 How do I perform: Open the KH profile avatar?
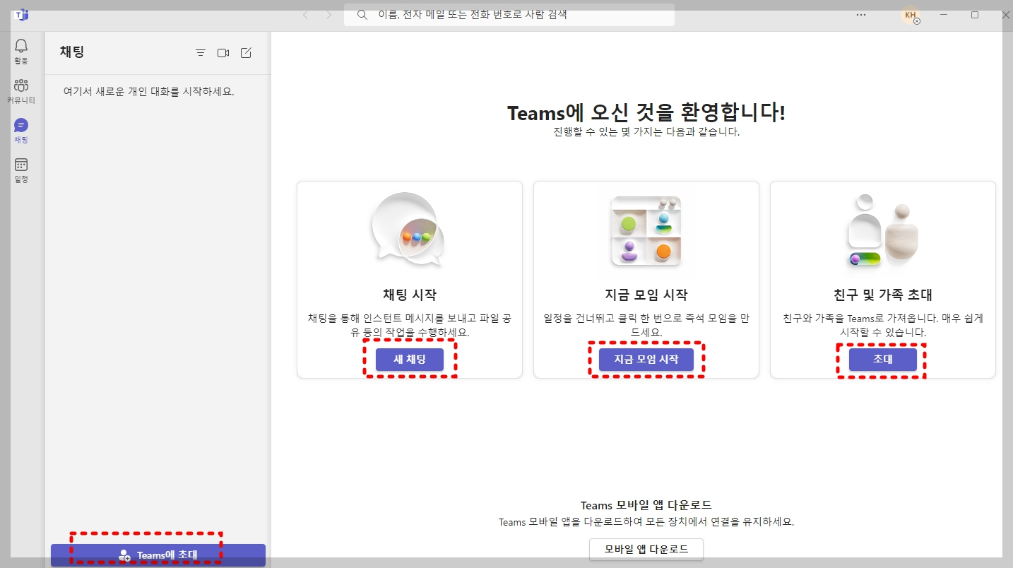[x=911, y=15]
